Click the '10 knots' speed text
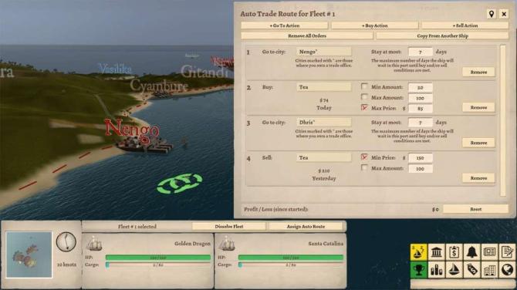 tap(66, 265)
